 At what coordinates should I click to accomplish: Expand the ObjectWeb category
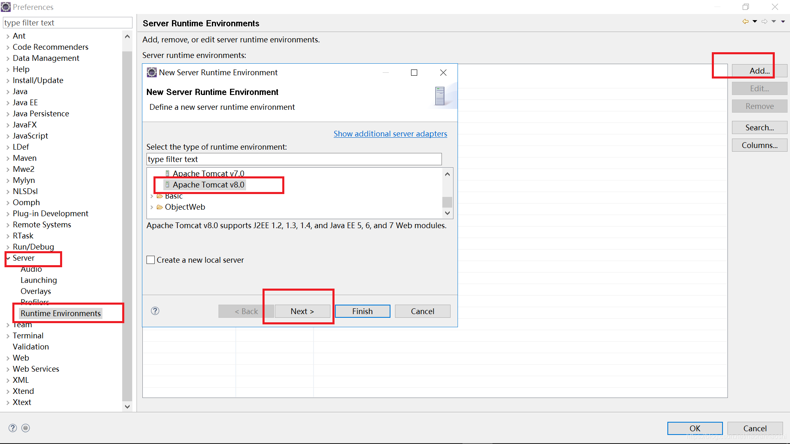pyautogui.click(x=152, y=207)
